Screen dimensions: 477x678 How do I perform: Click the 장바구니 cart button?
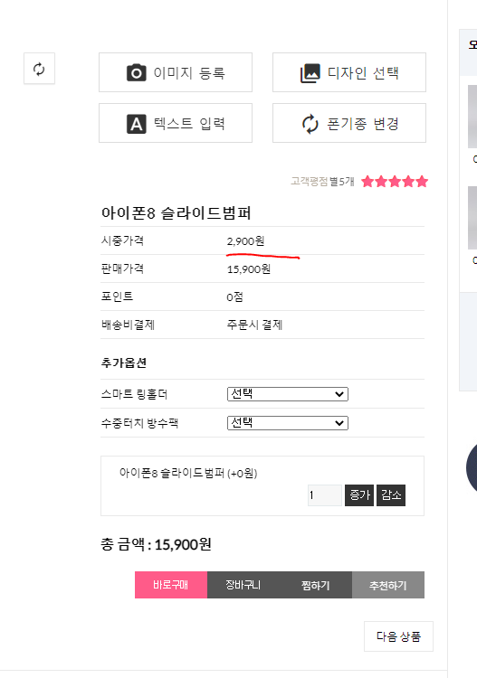[x=243, y=585]
